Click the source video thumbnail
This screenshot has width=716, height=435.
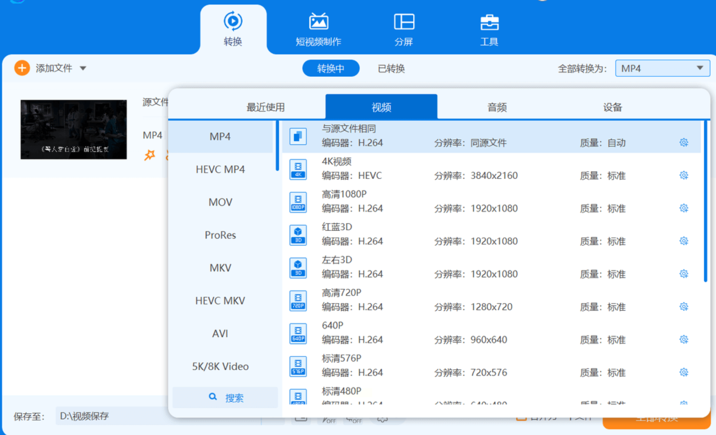(74, 129)
